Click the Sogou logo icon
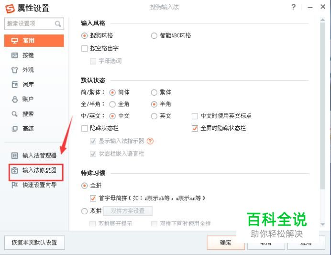Screen dimensions: 331x255 click(x=10, y=9)
